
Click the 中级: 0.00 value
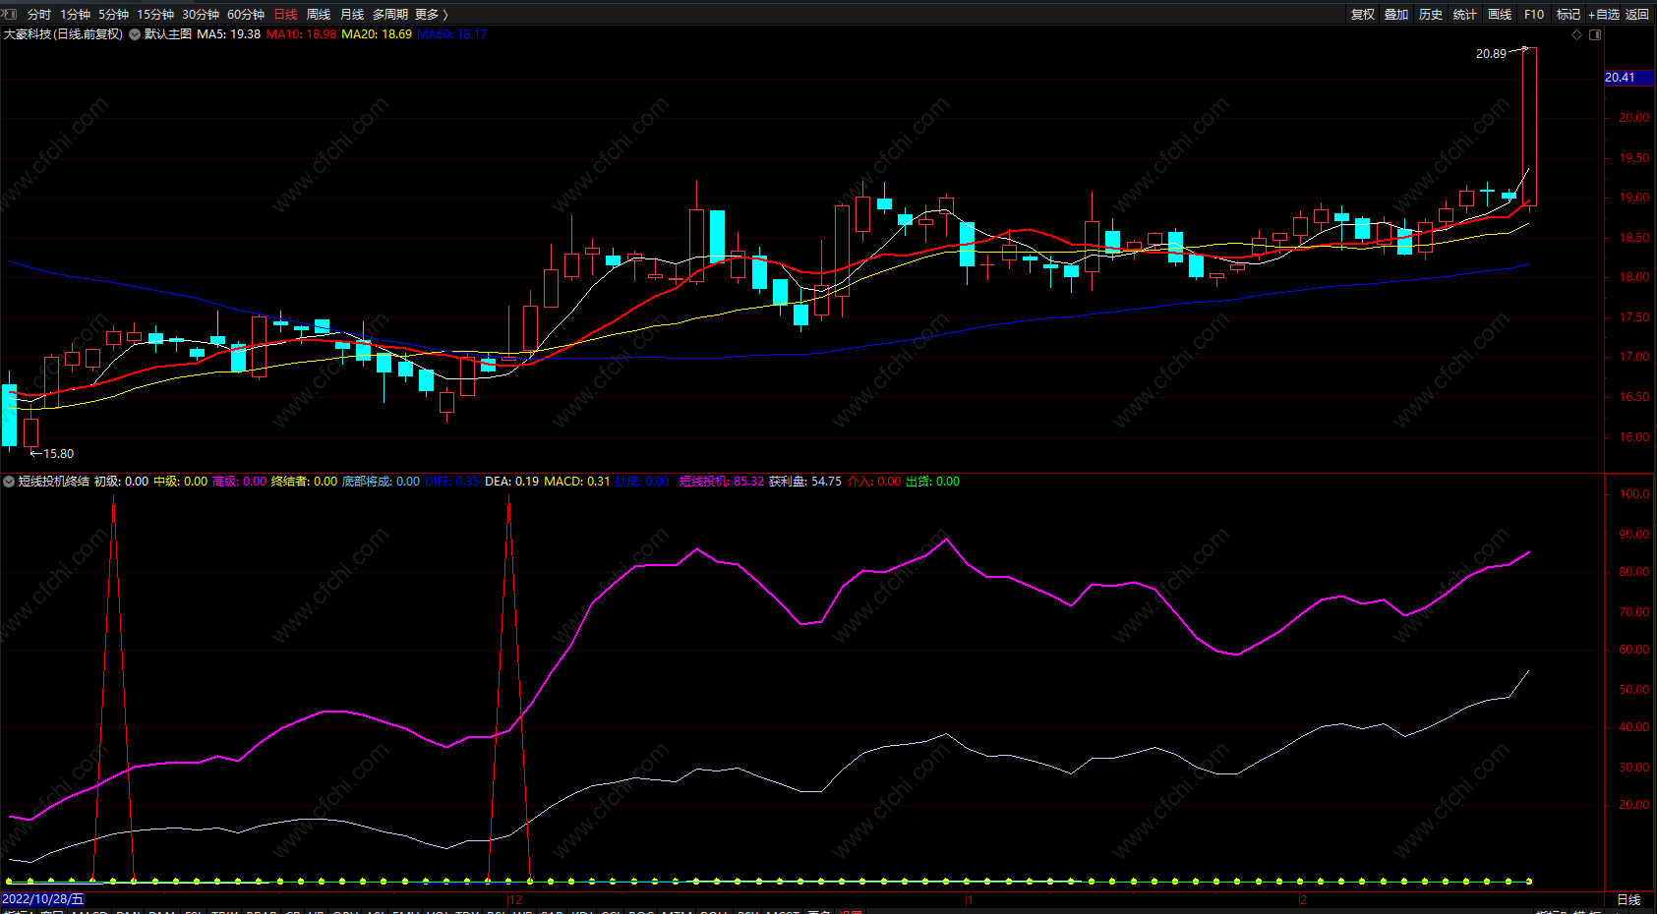coord(181,482)
